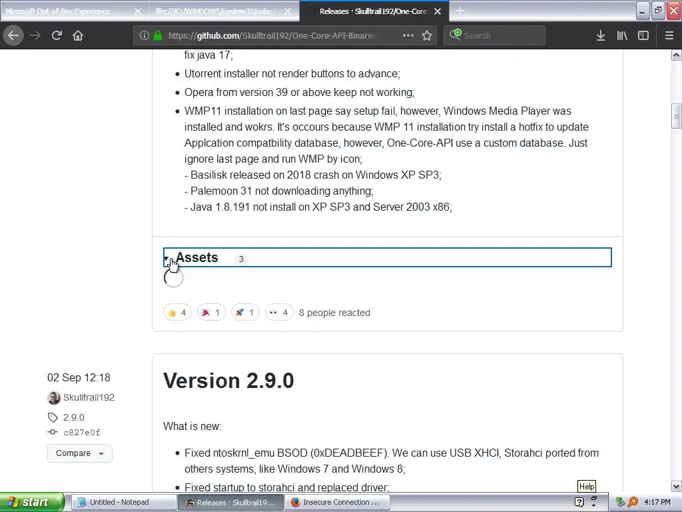Open the Firefox hamburger menu
This screenshot has width=682, height=512.
669,35
